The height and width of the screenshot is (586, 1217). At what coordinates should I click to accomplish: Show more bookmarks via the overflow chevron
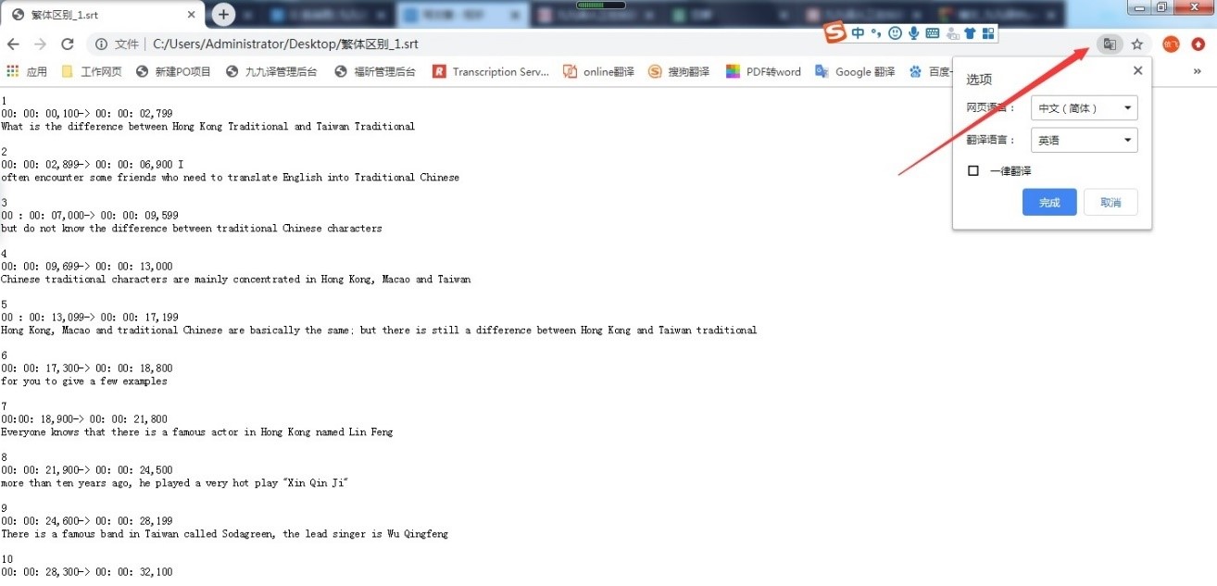point(1197,71)
